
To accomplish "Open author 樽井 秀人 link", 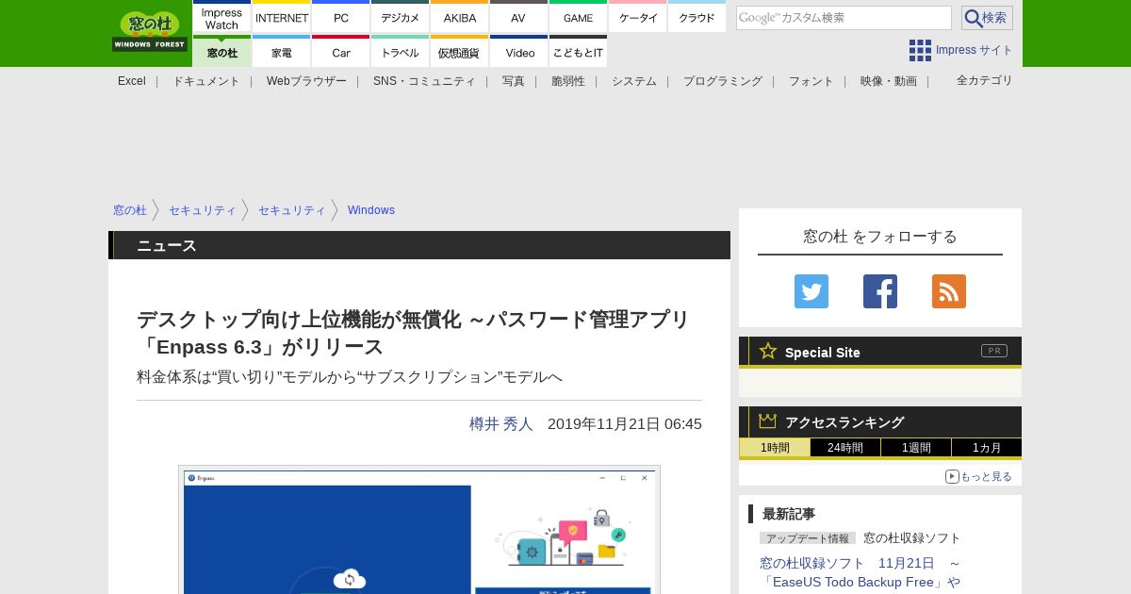I will 501,424.
